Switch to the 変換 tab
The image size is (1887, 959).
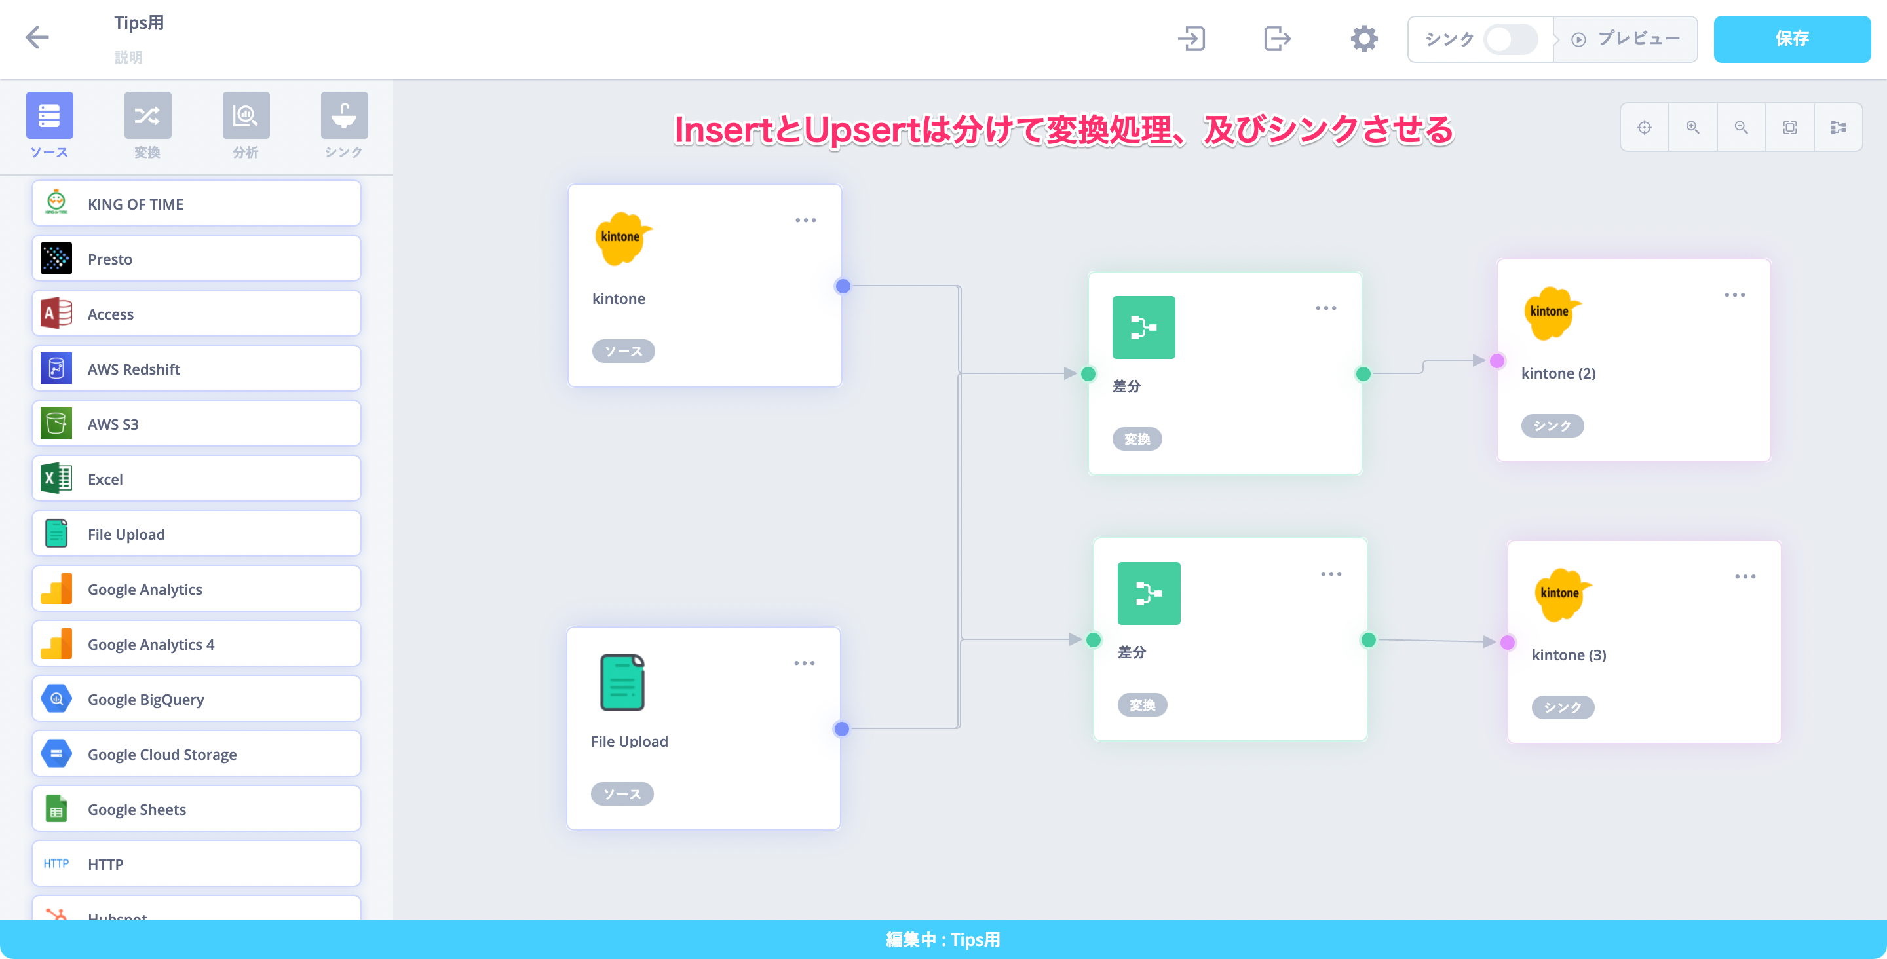pos(147,125)
